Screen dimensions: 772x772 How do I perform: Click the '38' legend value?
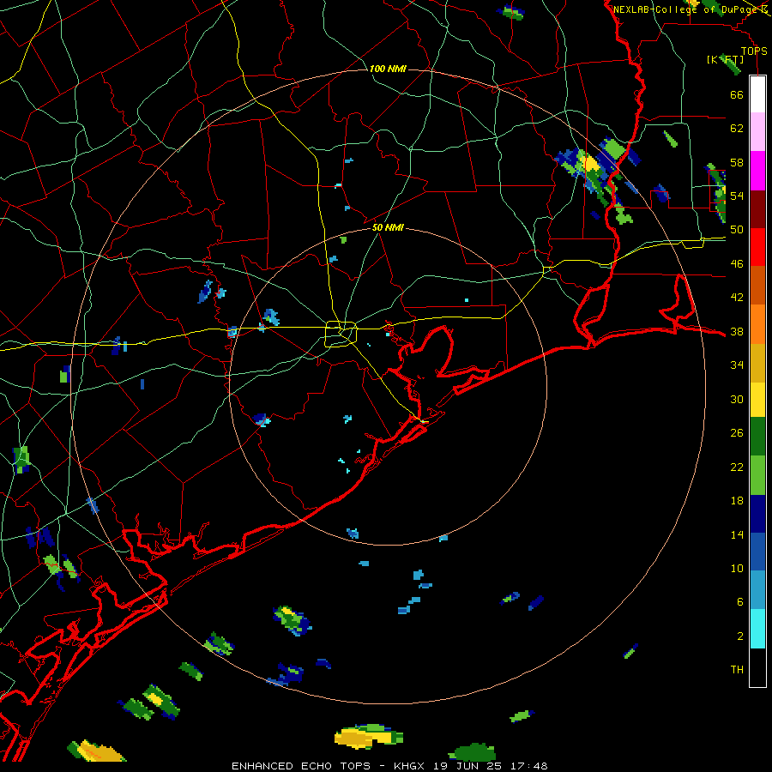737,331
